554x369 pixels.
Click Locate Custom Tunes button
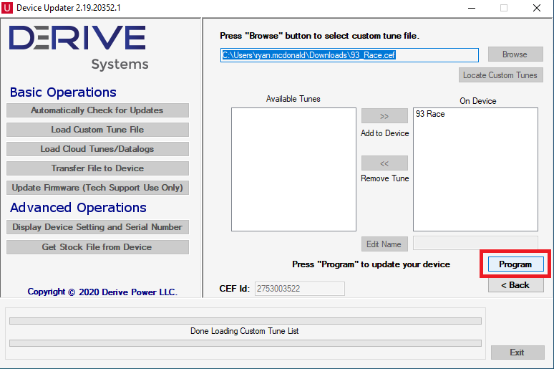pyautogui.click(x=500, y=75)
